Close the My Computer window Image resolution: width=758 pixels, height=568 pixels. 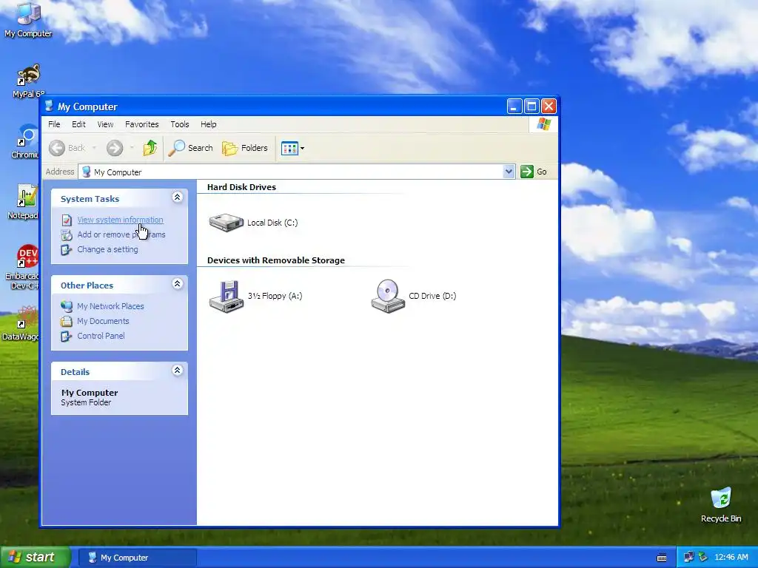point(549,106)
